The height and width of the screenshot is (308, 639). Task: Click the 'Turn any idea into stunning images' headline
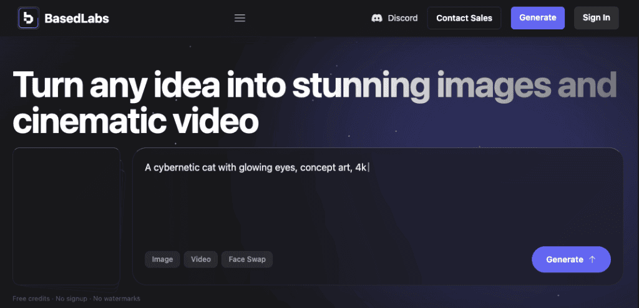click(315, 102)
